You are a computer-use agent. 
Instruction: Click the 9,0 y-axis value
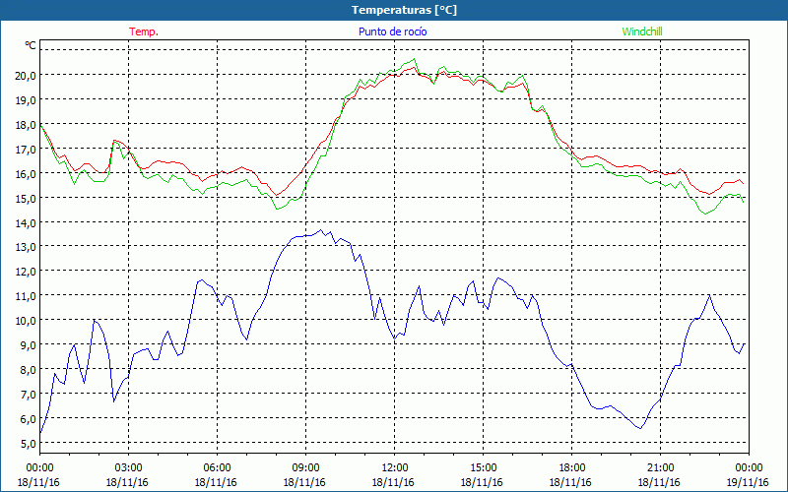(29, 345)
